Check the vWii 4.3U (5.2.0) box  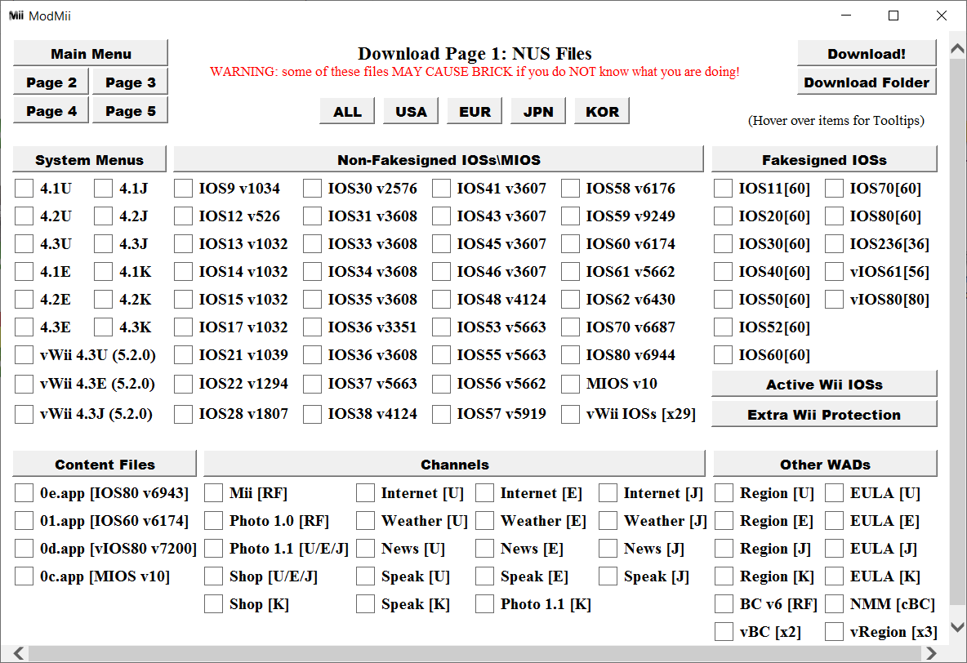pos(24,354)
